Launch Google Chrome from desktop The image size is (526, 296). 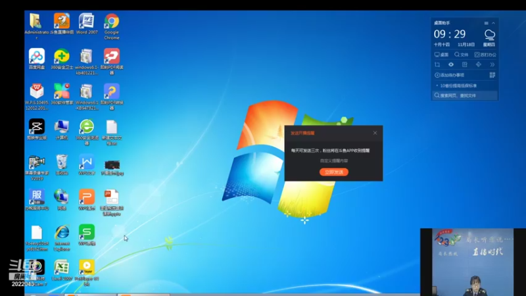pyautogui.click(x=111, y=26)
